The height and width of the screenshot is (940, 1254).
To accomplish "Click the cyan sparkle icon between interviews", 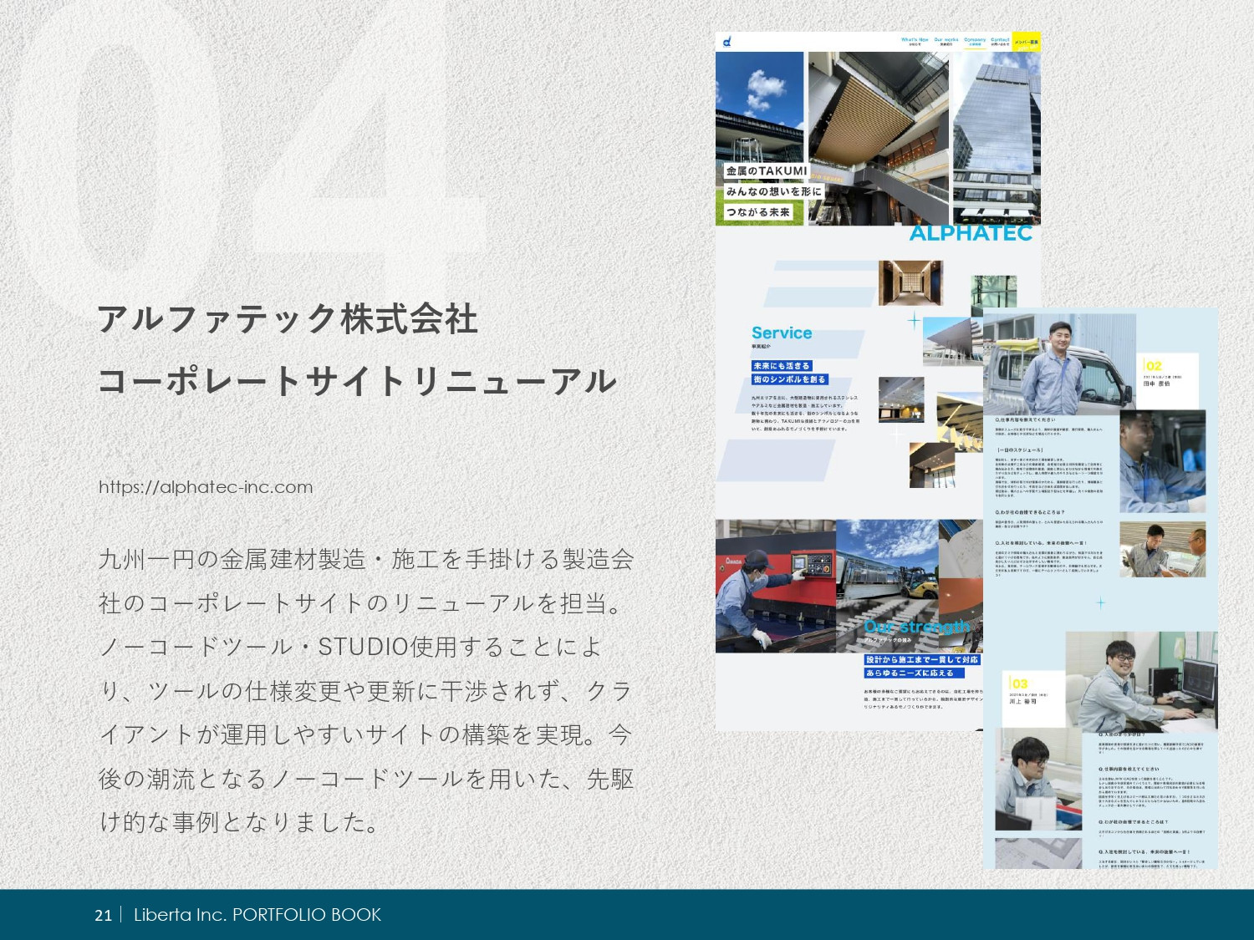I will coord(1100,602).
